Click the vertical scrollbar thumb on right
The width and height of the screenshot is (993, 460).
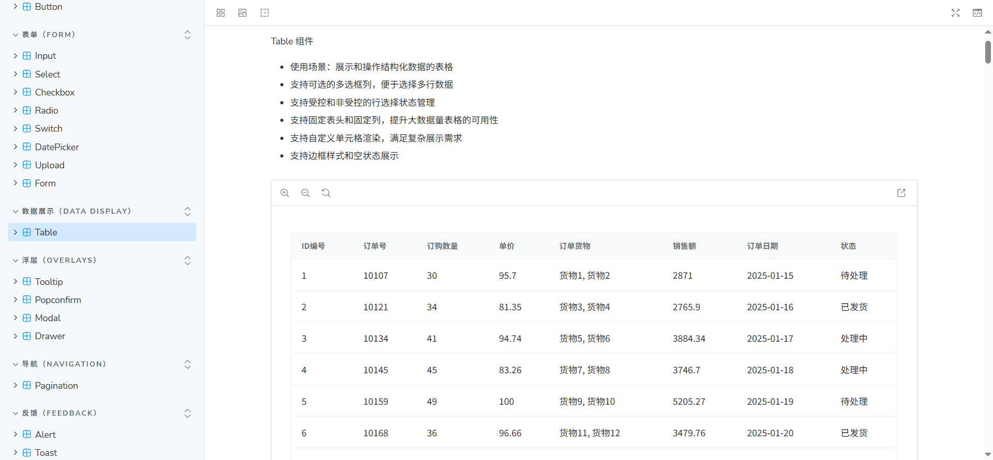point(988,52)
